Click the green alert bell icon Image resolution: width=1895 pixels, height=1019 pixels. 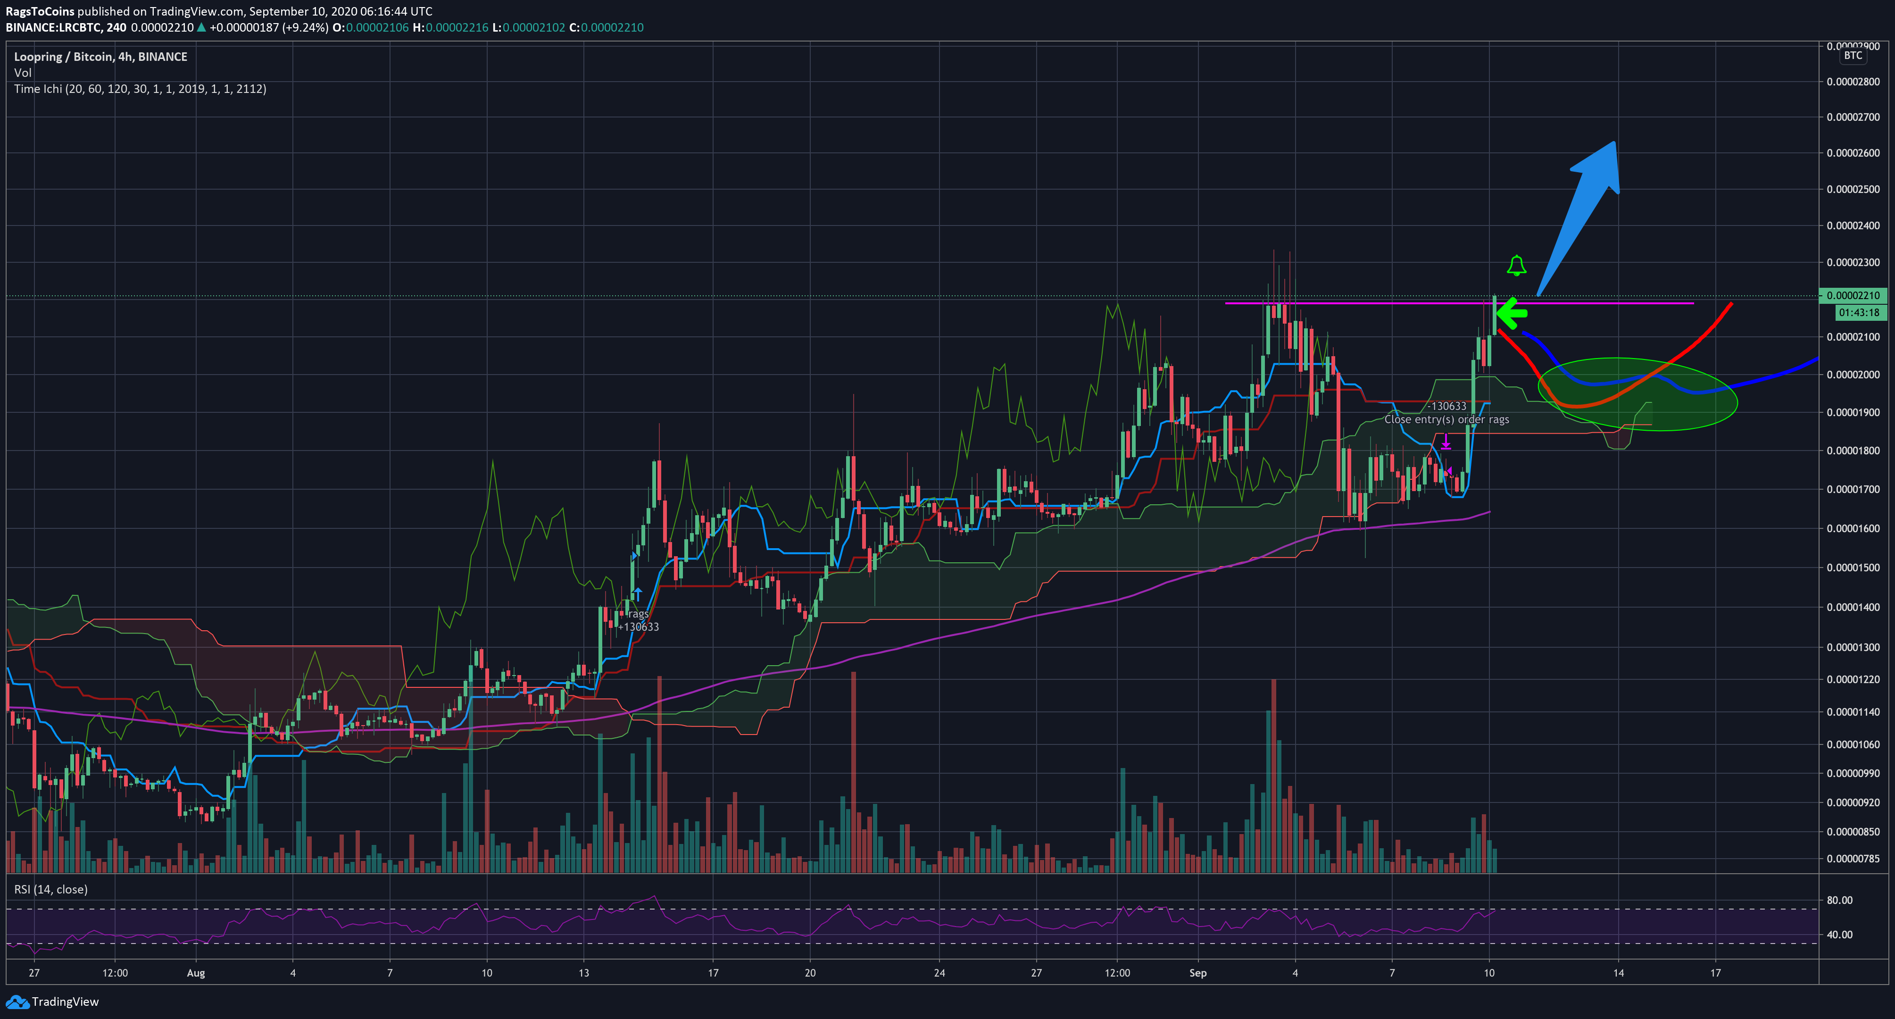coord(1516,266)
